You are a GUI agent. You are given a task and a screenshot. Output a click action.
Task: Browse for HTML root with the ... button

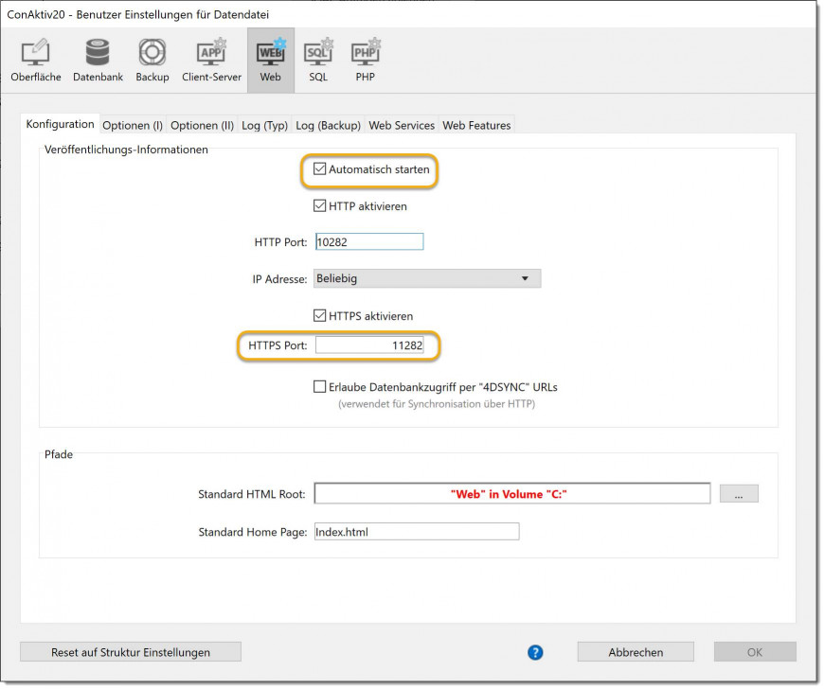739,493
